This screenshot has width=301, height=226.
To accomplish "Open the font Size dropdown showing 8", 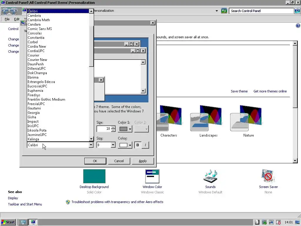I will click(113, 145).
